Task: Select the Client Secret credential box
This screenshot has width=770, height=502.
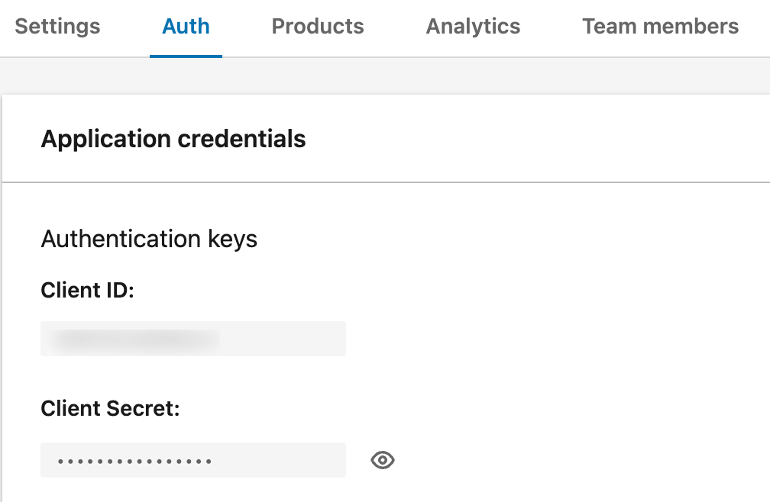Action: click(193, 460)
